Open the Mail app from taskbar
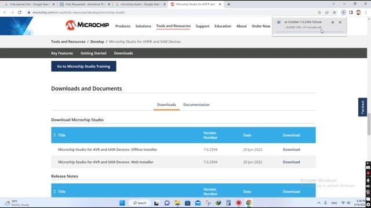371x208 pixels. 198,203
